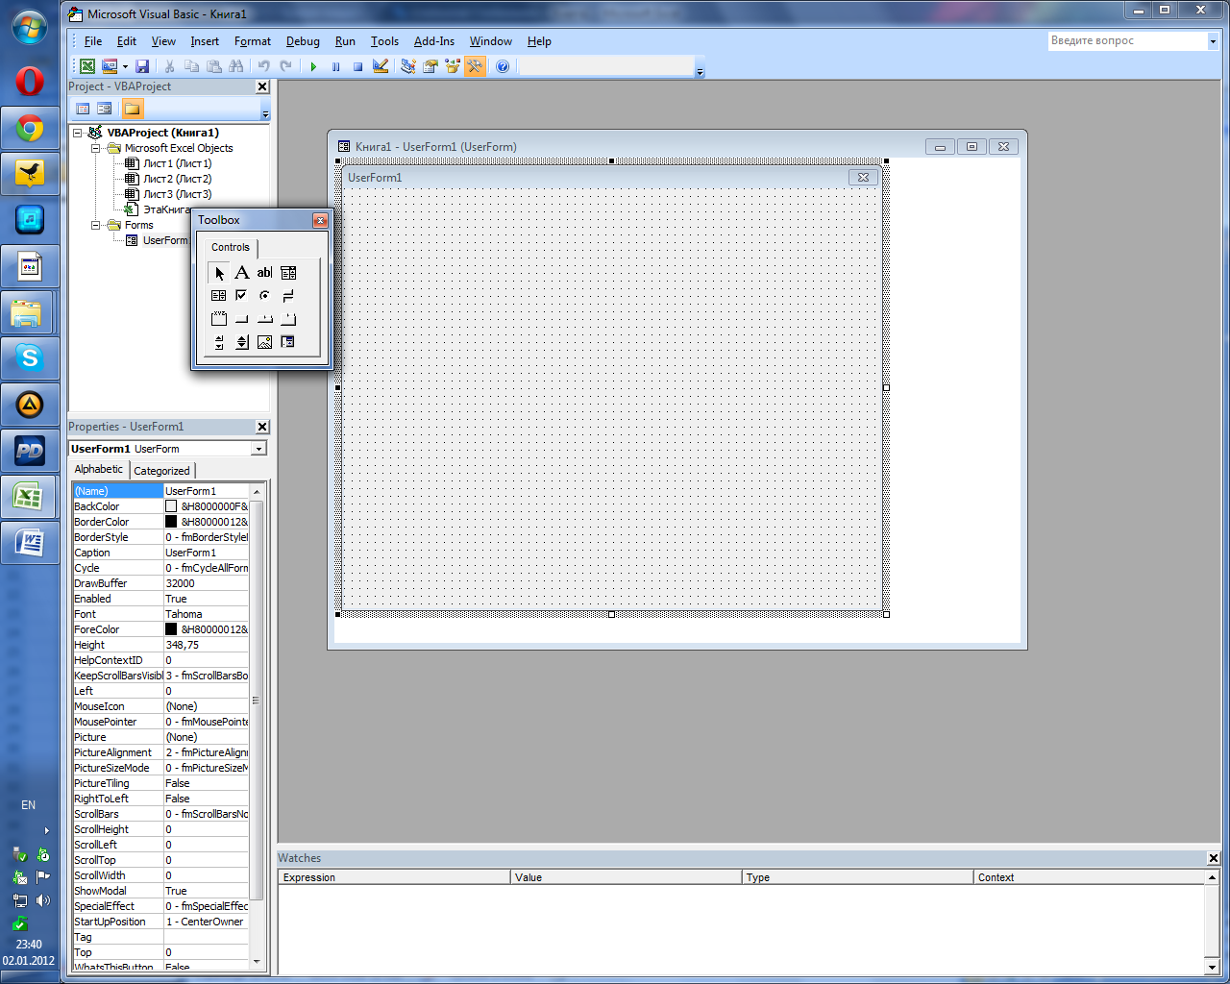
Task: Click the Insert UserForm toolbar icon
Action: (x=110, y=66)
